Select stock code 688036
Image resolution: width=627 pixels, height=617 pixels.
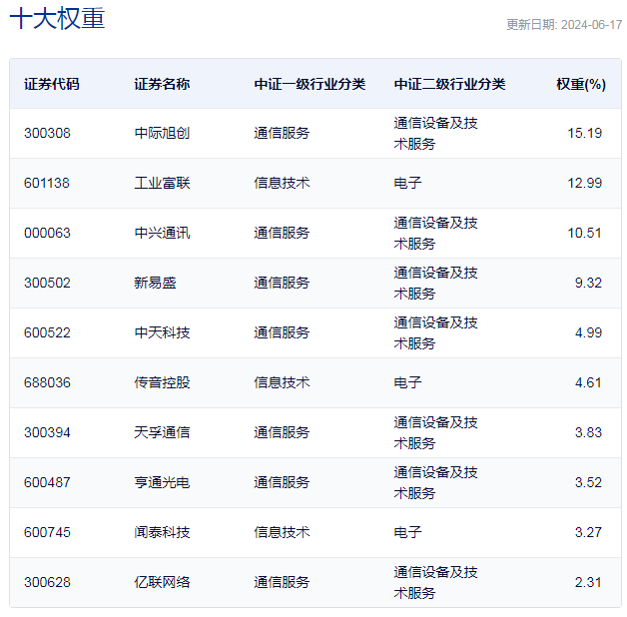(x=47, y=382)
